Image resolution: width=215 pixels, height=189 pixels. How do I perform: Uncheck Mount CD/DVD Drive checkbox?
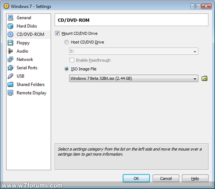pyautogui.click(x=57, y=33)
